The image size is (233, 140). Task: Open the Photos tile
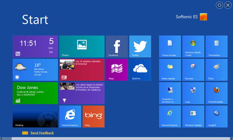pyautogui.click(x=82, y=46)
